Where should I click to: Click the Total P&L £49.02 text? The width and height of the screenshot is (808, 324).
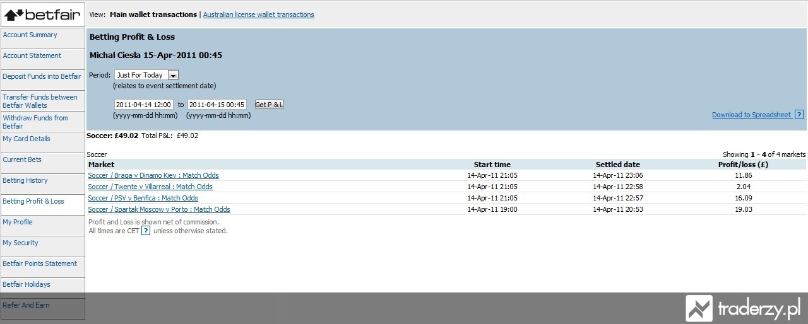point(170,136)
